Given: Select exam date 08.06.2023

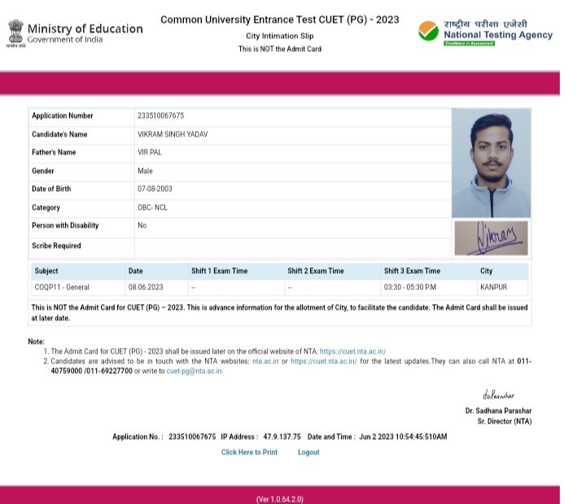Looking at the screenshot, I should (x=146, y=287).
